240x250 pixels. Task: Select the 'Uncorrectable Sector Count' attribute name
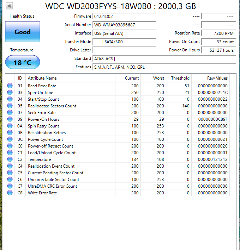(54, 180)
